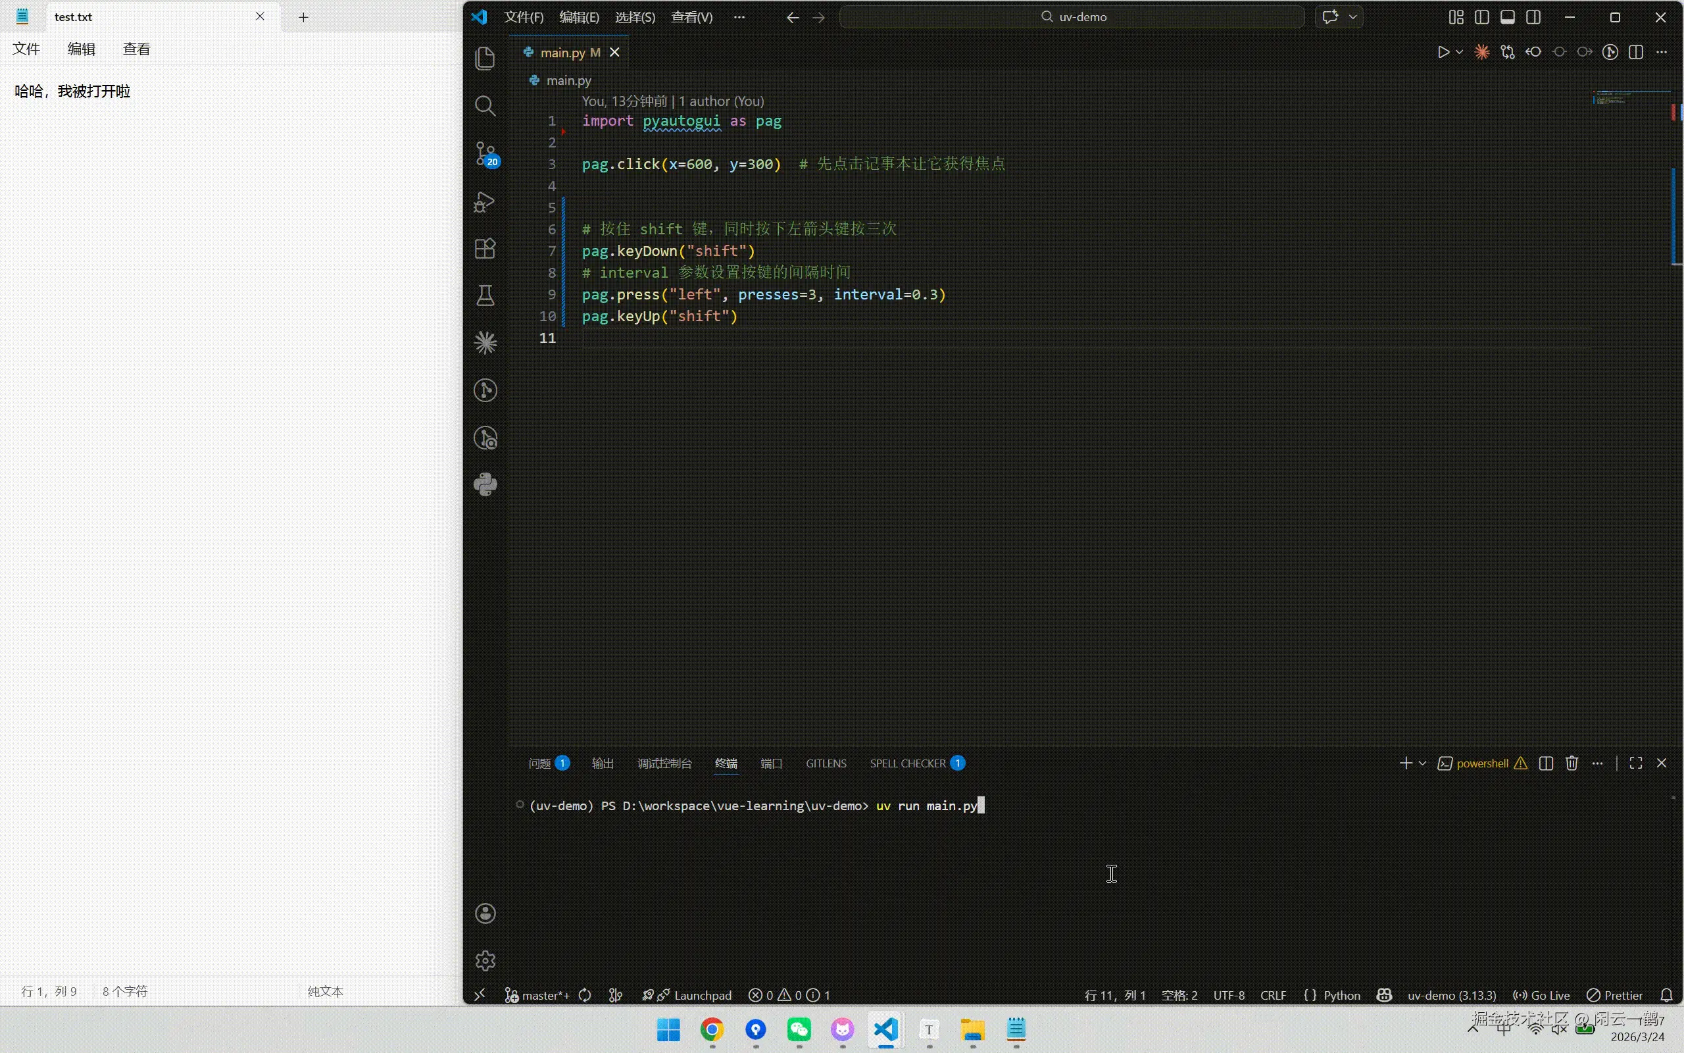This screenshot has height=1053, width=1684.
Task: Open the 选择(S) menu
Action: [x=635, y=17]
